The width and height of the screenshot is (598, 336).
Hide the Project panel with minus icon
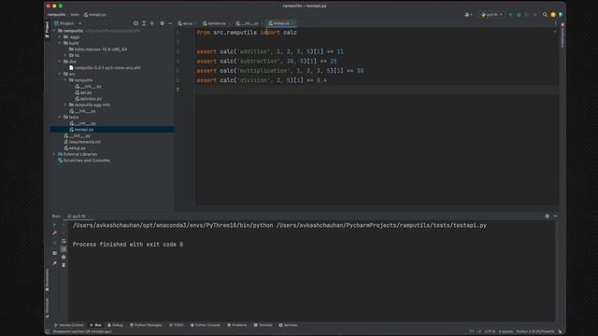(x=170, y=23)
